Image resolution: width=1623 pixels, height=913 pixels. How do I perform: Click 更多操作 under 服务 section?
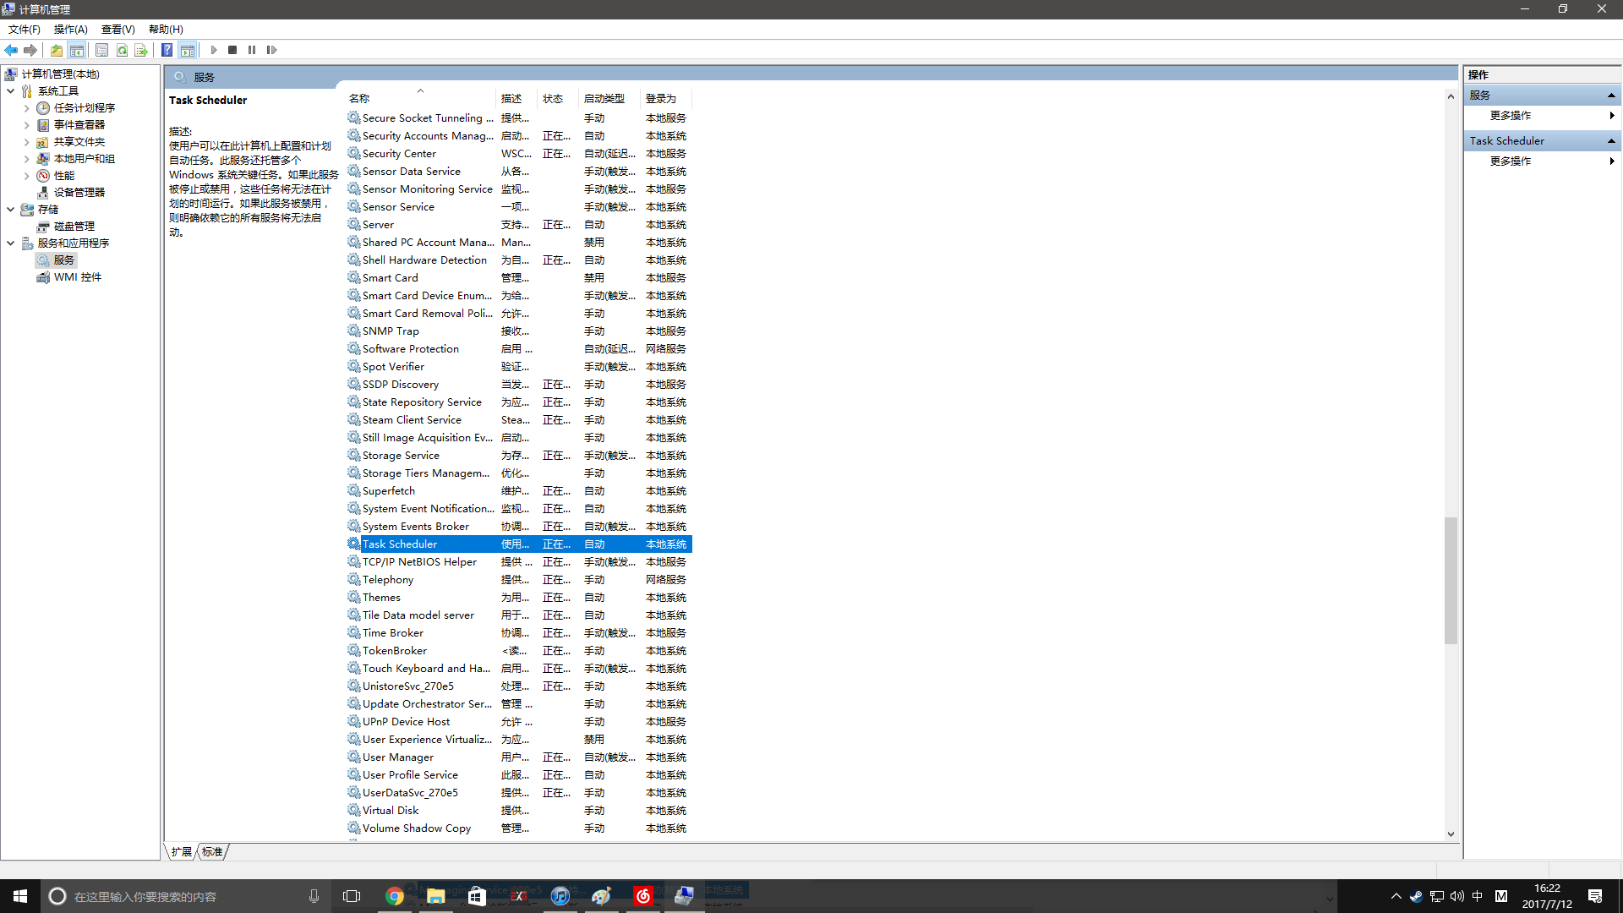[1510, 116]
